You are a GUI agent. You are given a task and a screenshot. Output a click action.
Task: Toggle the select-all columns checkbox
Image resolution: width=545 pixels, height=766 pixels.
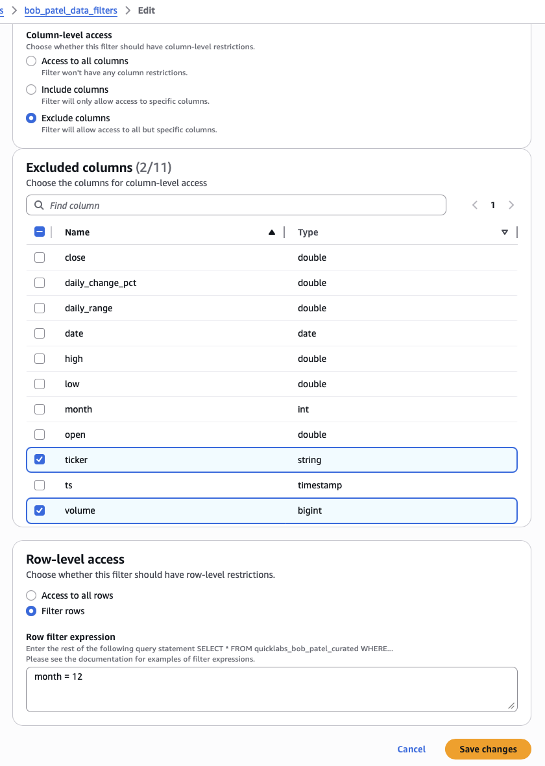click(40, 232)
